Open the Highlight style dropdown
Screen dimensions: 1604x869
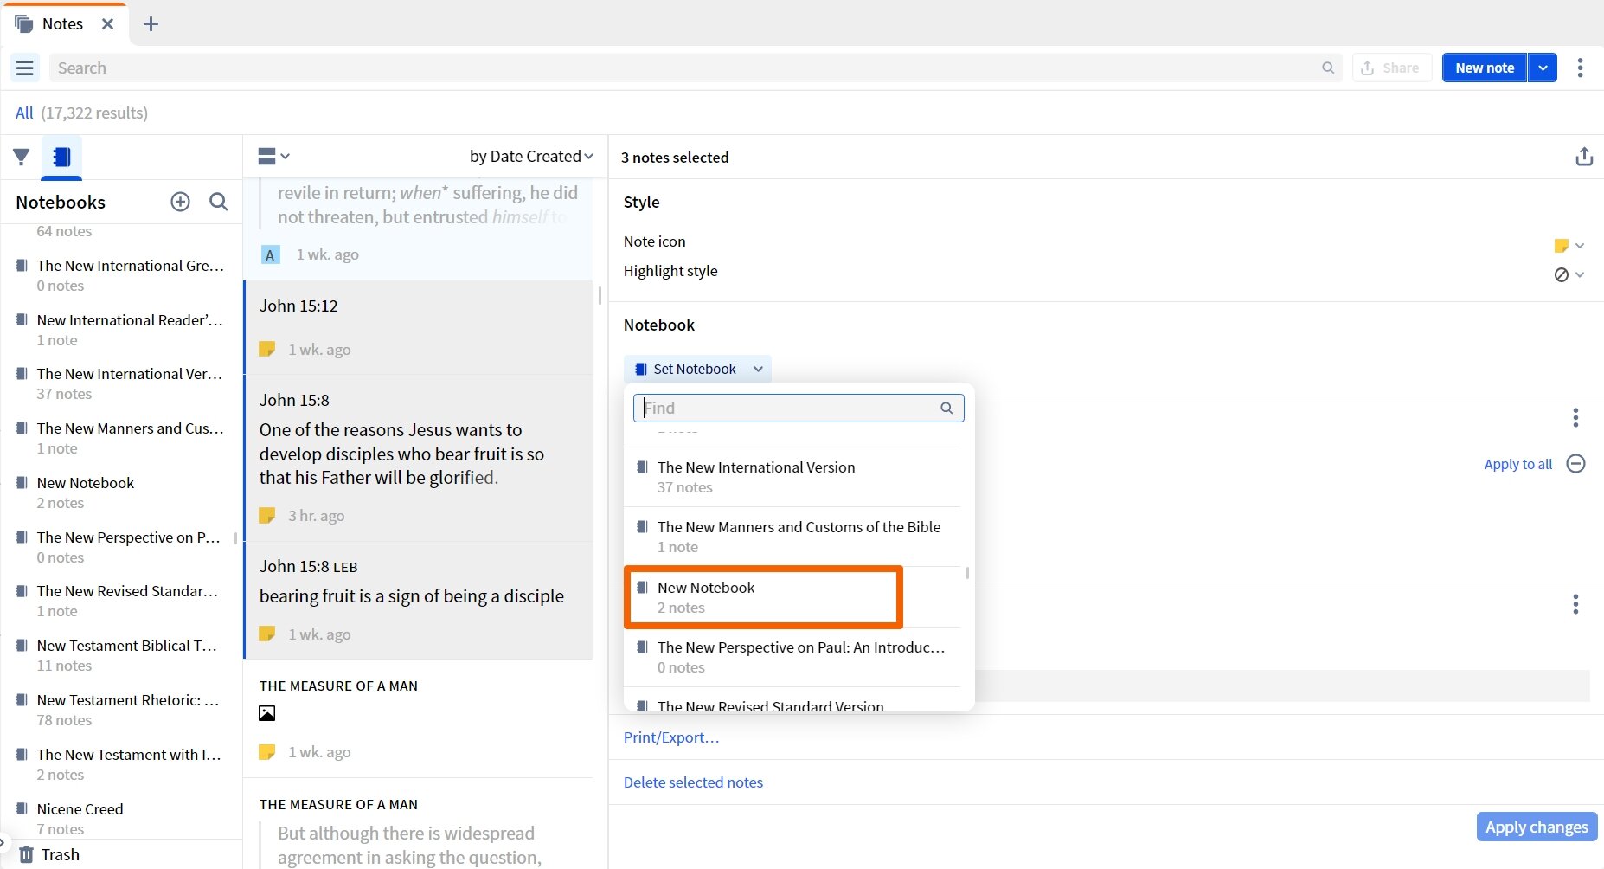point(1569,274)
